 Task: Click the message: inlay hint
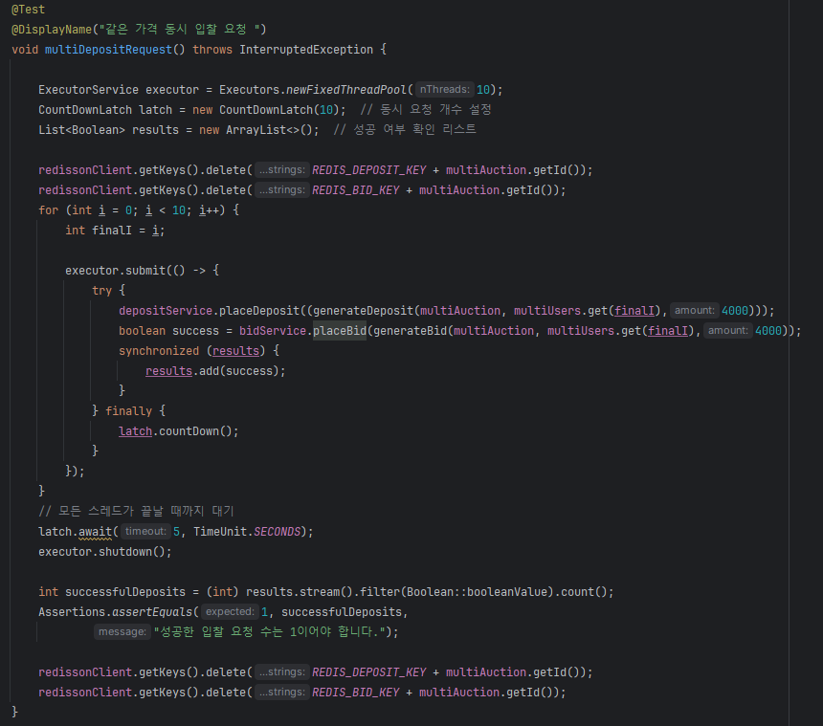click(x=122, y=631)
